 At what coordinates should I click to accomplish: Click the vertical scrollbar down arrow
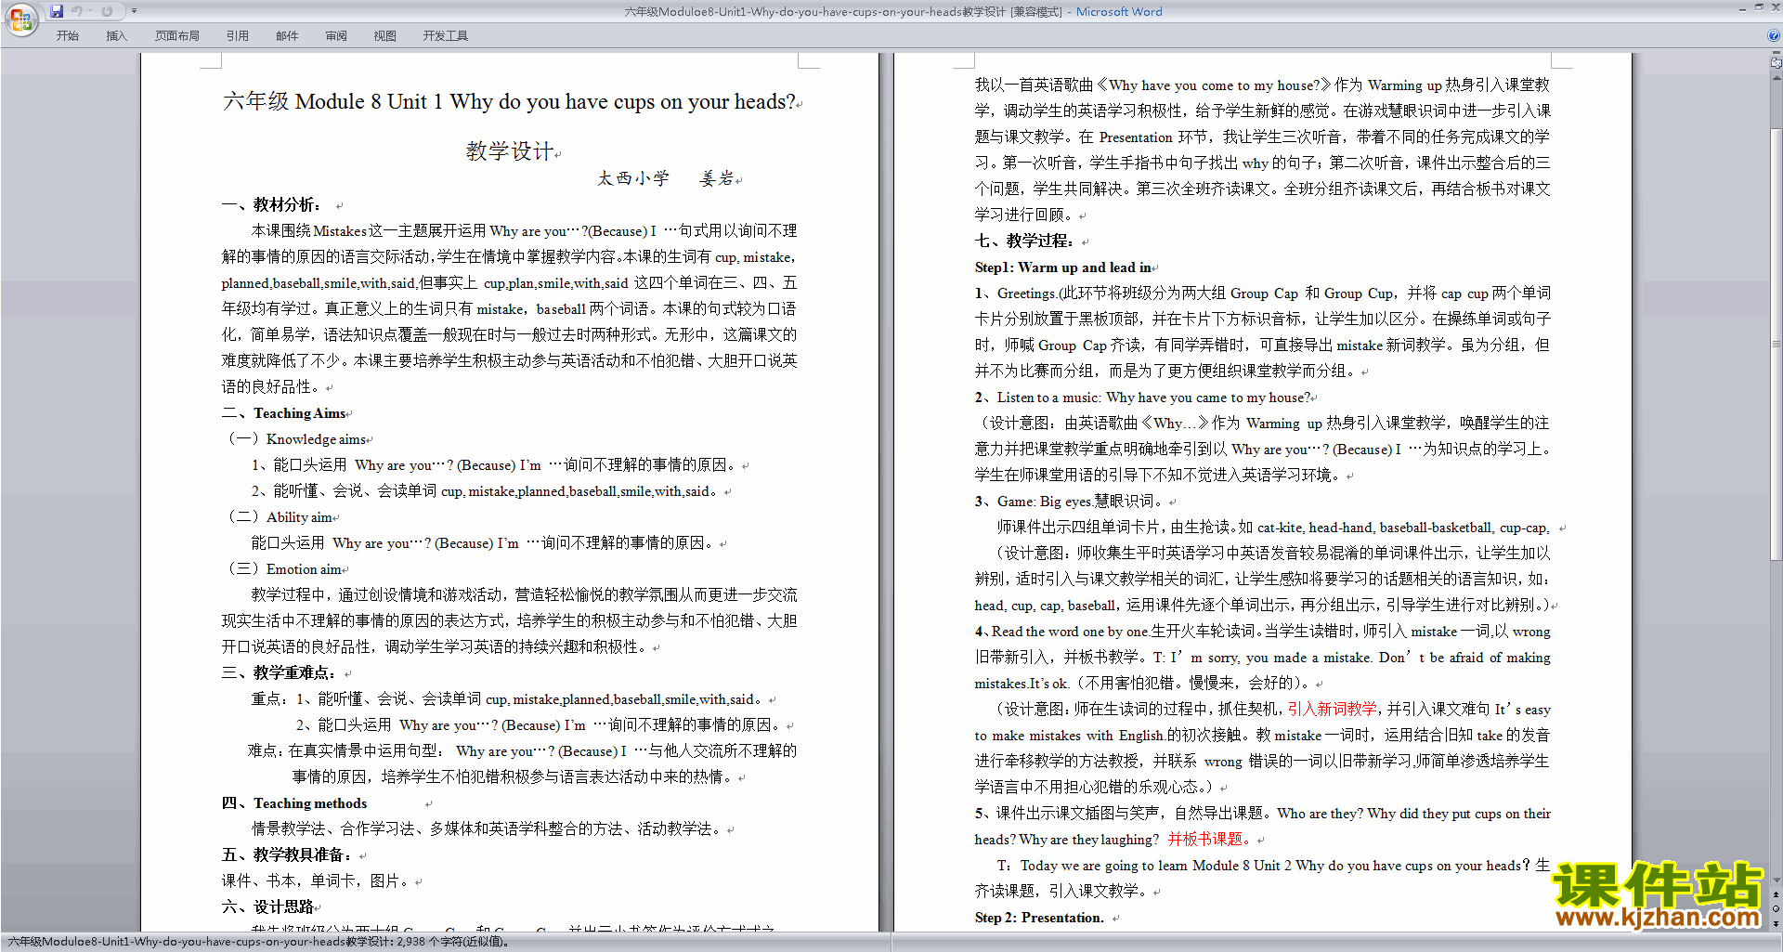click(1776, 880)
